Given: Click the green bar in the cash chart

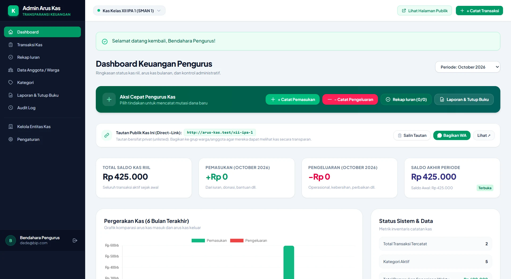Looking at the screenshot, I should pos(289,262).
